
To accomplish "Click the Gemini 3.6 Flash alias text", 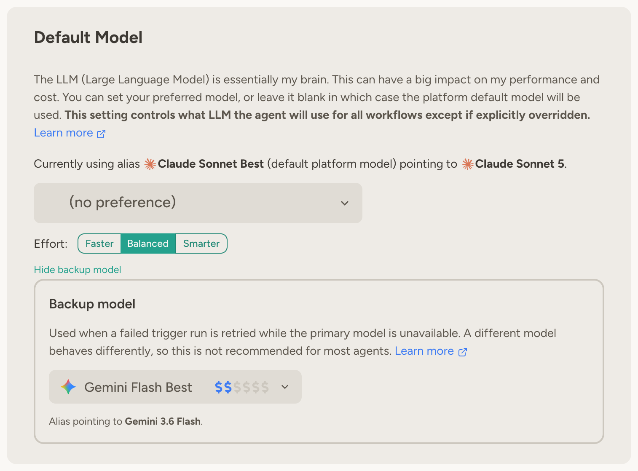I will pos(163,421).
